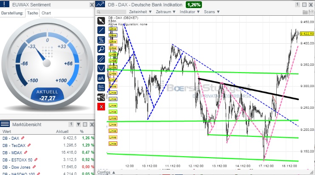Click the '1' button in Marktübersicht header
This screenshot has width=315, height=175.
click(71, 124)
